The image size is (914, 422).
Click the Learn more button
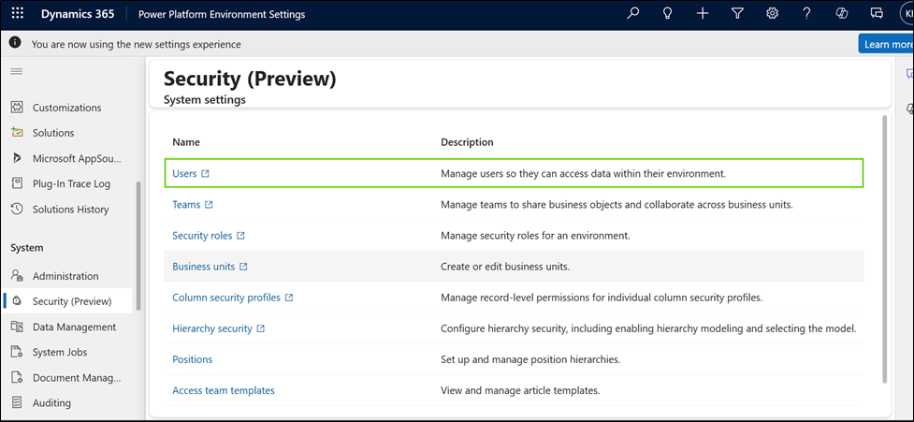pyautogui.click(x=886, y=44)
